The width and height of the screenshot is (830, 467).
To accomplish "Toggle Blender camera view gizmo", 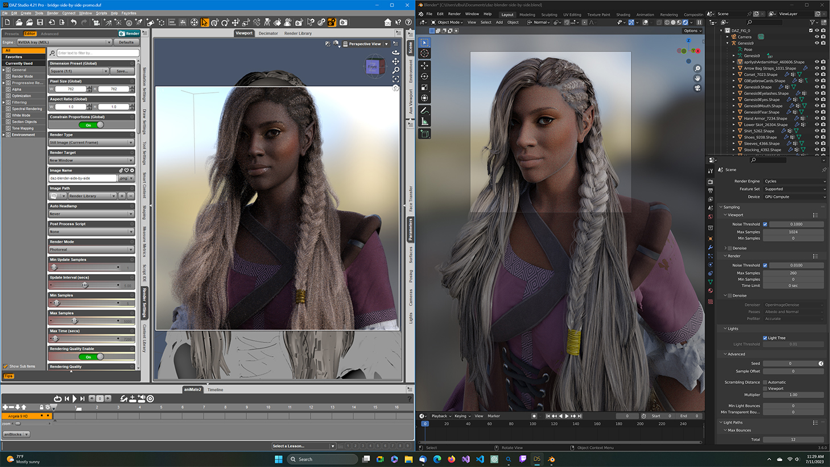I will click(697, 88).
